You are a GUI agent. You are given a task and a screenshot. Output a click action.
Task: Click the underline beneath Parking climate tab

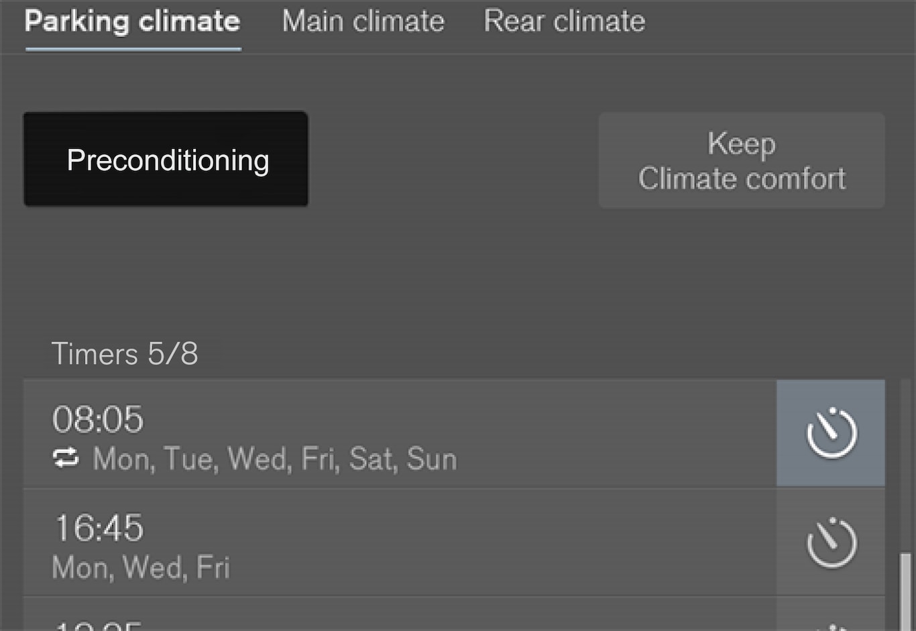point(133,49)
